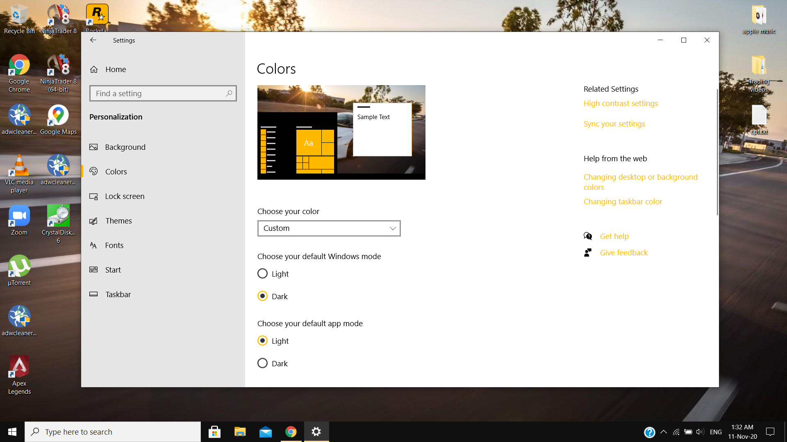The image size is (787, 442).
Task: Select Dark for default Windows mode
Action: 273,296
